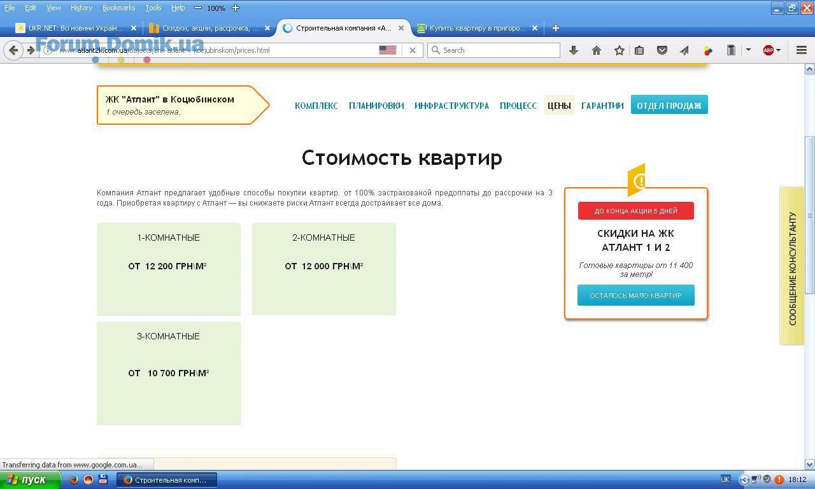This screenshot has width=815, height=489.
Task: Open the Tools menu
Action: pyautogui.click(x=153, y=8)
